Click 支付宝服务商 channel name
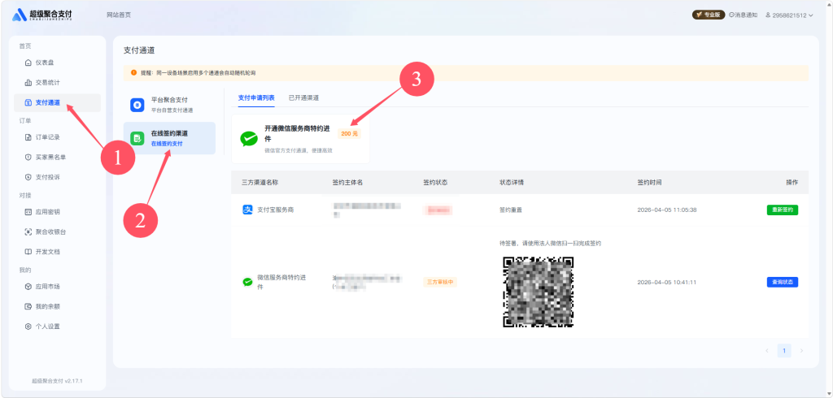The height and width of the screenshot is (398, 833). click(x=275, y=210)
